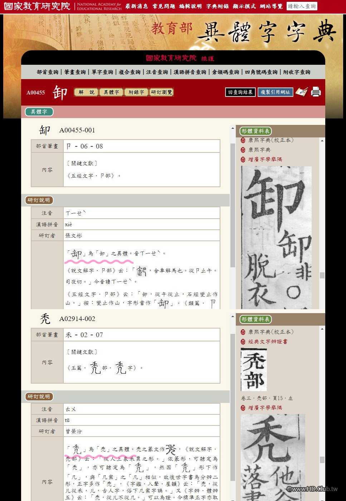Open 康熙字典(校正本) in the first 形體資料表

(x=271, y=140)
